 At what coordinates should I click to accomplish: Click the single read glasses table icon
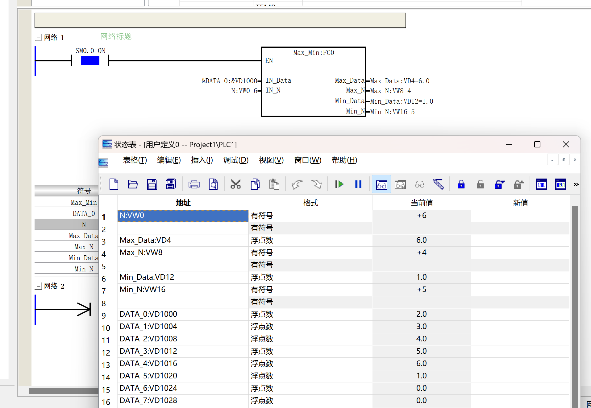[400, 184]
